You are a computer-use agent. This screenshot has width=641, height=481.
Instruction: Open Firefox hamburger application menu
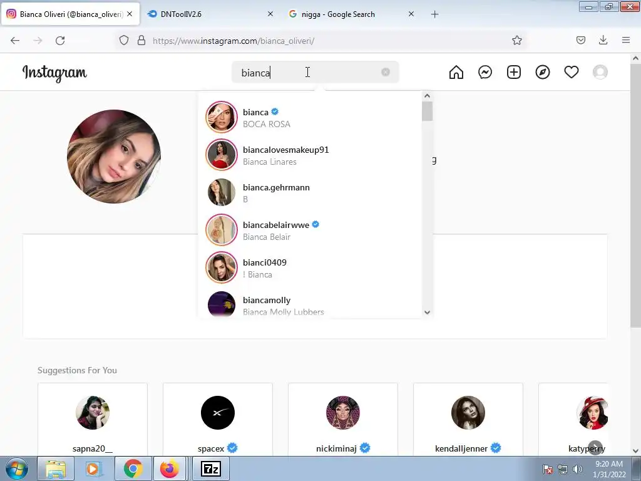[626, 40]
